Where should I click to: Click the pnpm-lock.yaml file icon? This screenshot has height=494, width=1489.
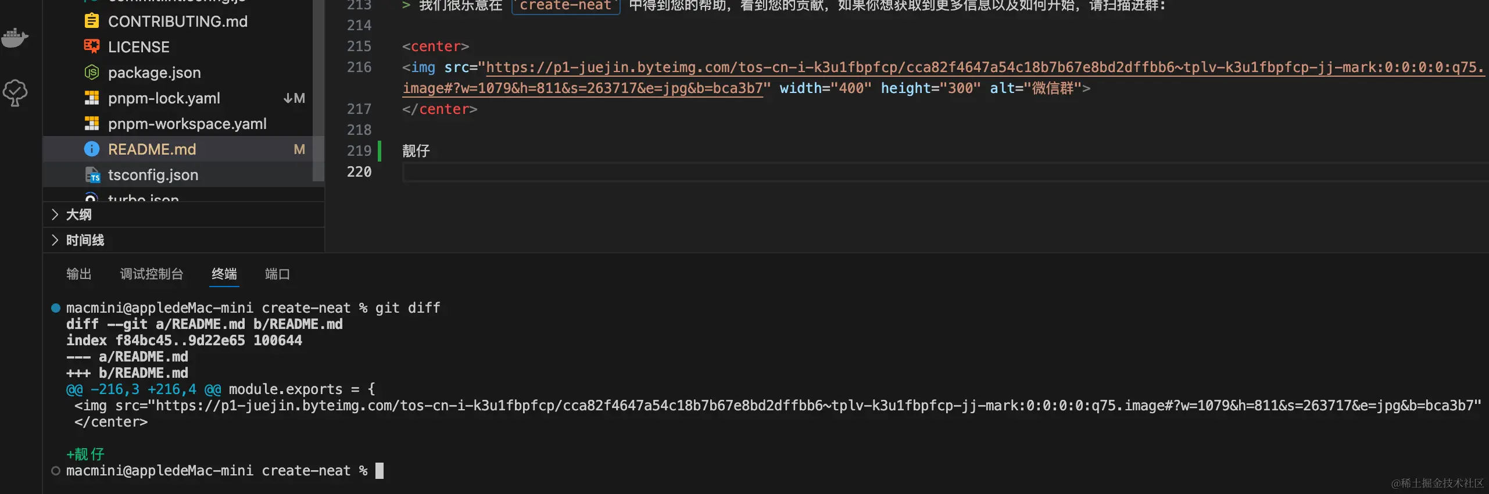pos(92,98)
